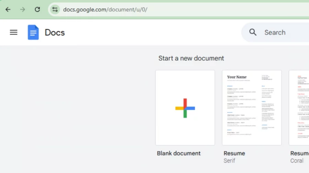The width and height of the screenshot is (309, 173).
Task: Click the "Start a new document" heading
Action: (191, 58)
